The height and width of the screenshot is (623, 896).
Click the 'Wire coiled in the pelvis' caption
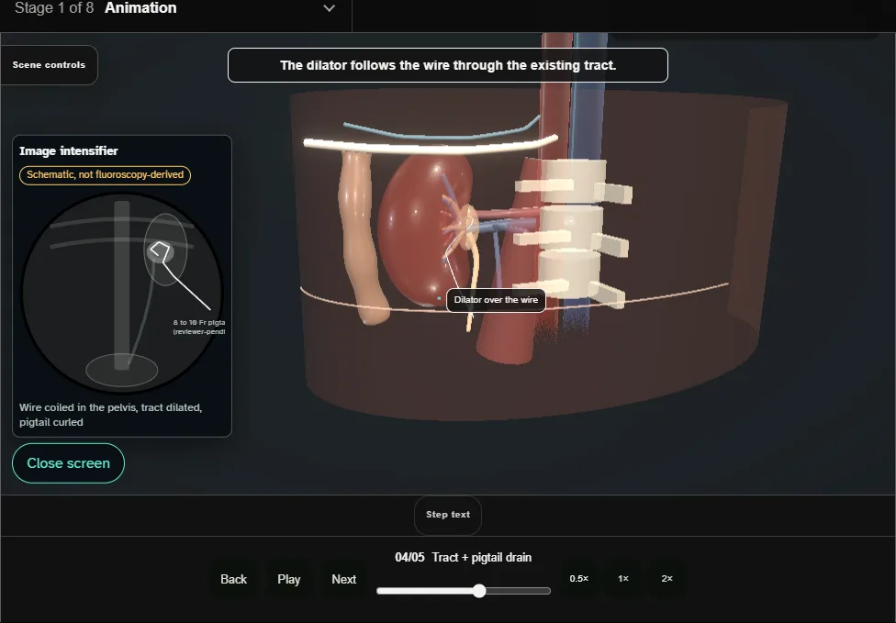point(110,415)
